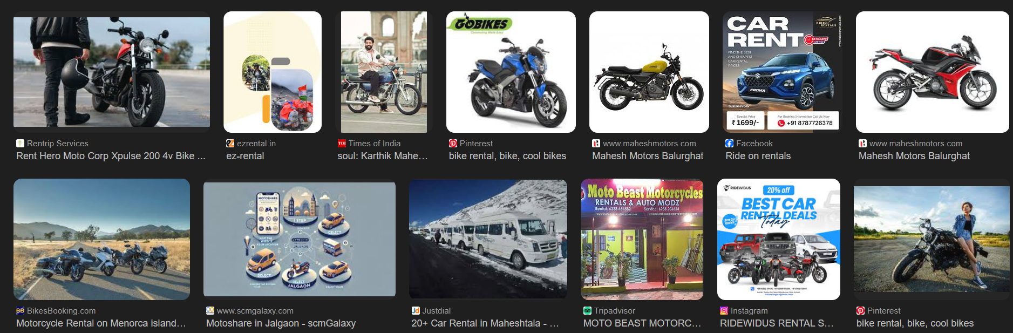Open the Moto Beast Motorcycles storefront image

[642, 239]
